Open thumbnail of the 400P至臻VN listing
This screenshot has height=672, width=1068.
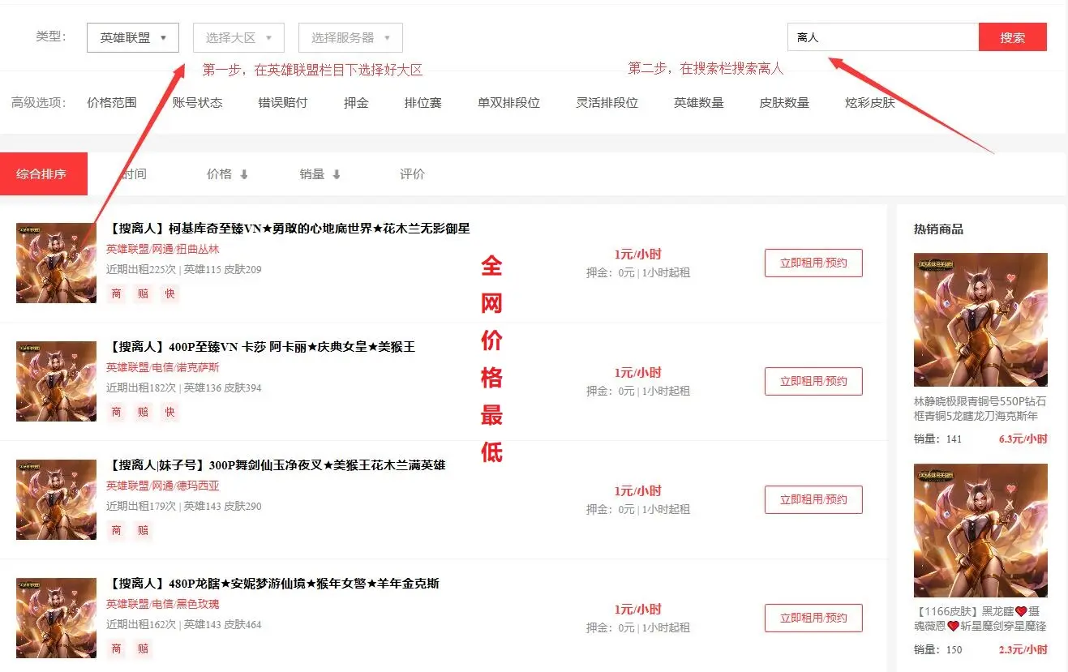click(57, 381)
